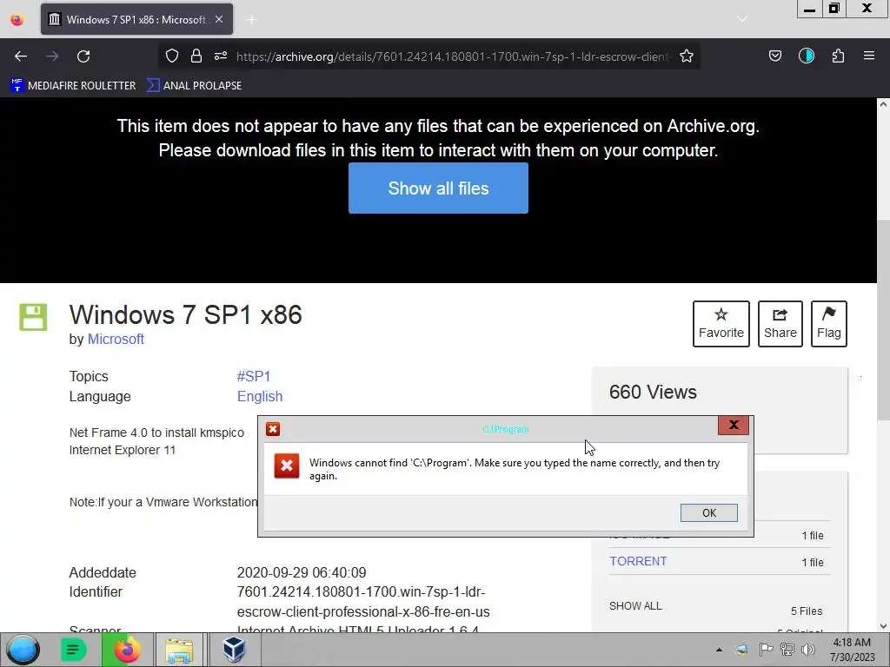Screen dimensions: 890x667
Task: Switch to Firefox in the taskbar
Action: point(127,650)
